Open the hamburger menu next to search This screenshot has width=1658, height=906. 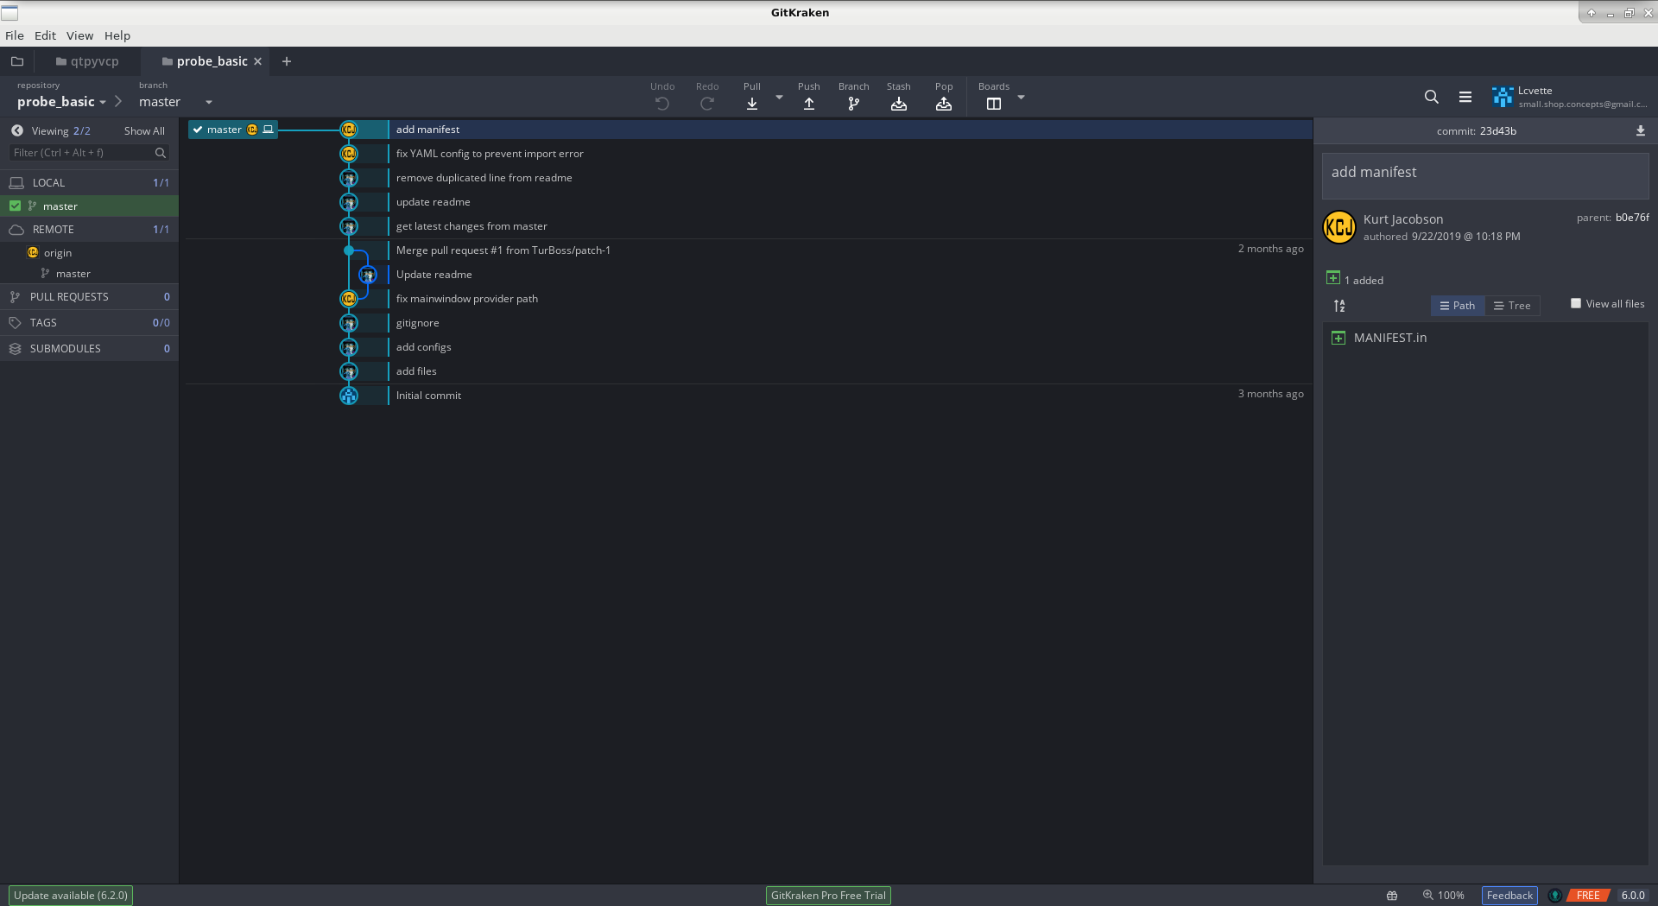(1465, 97)
